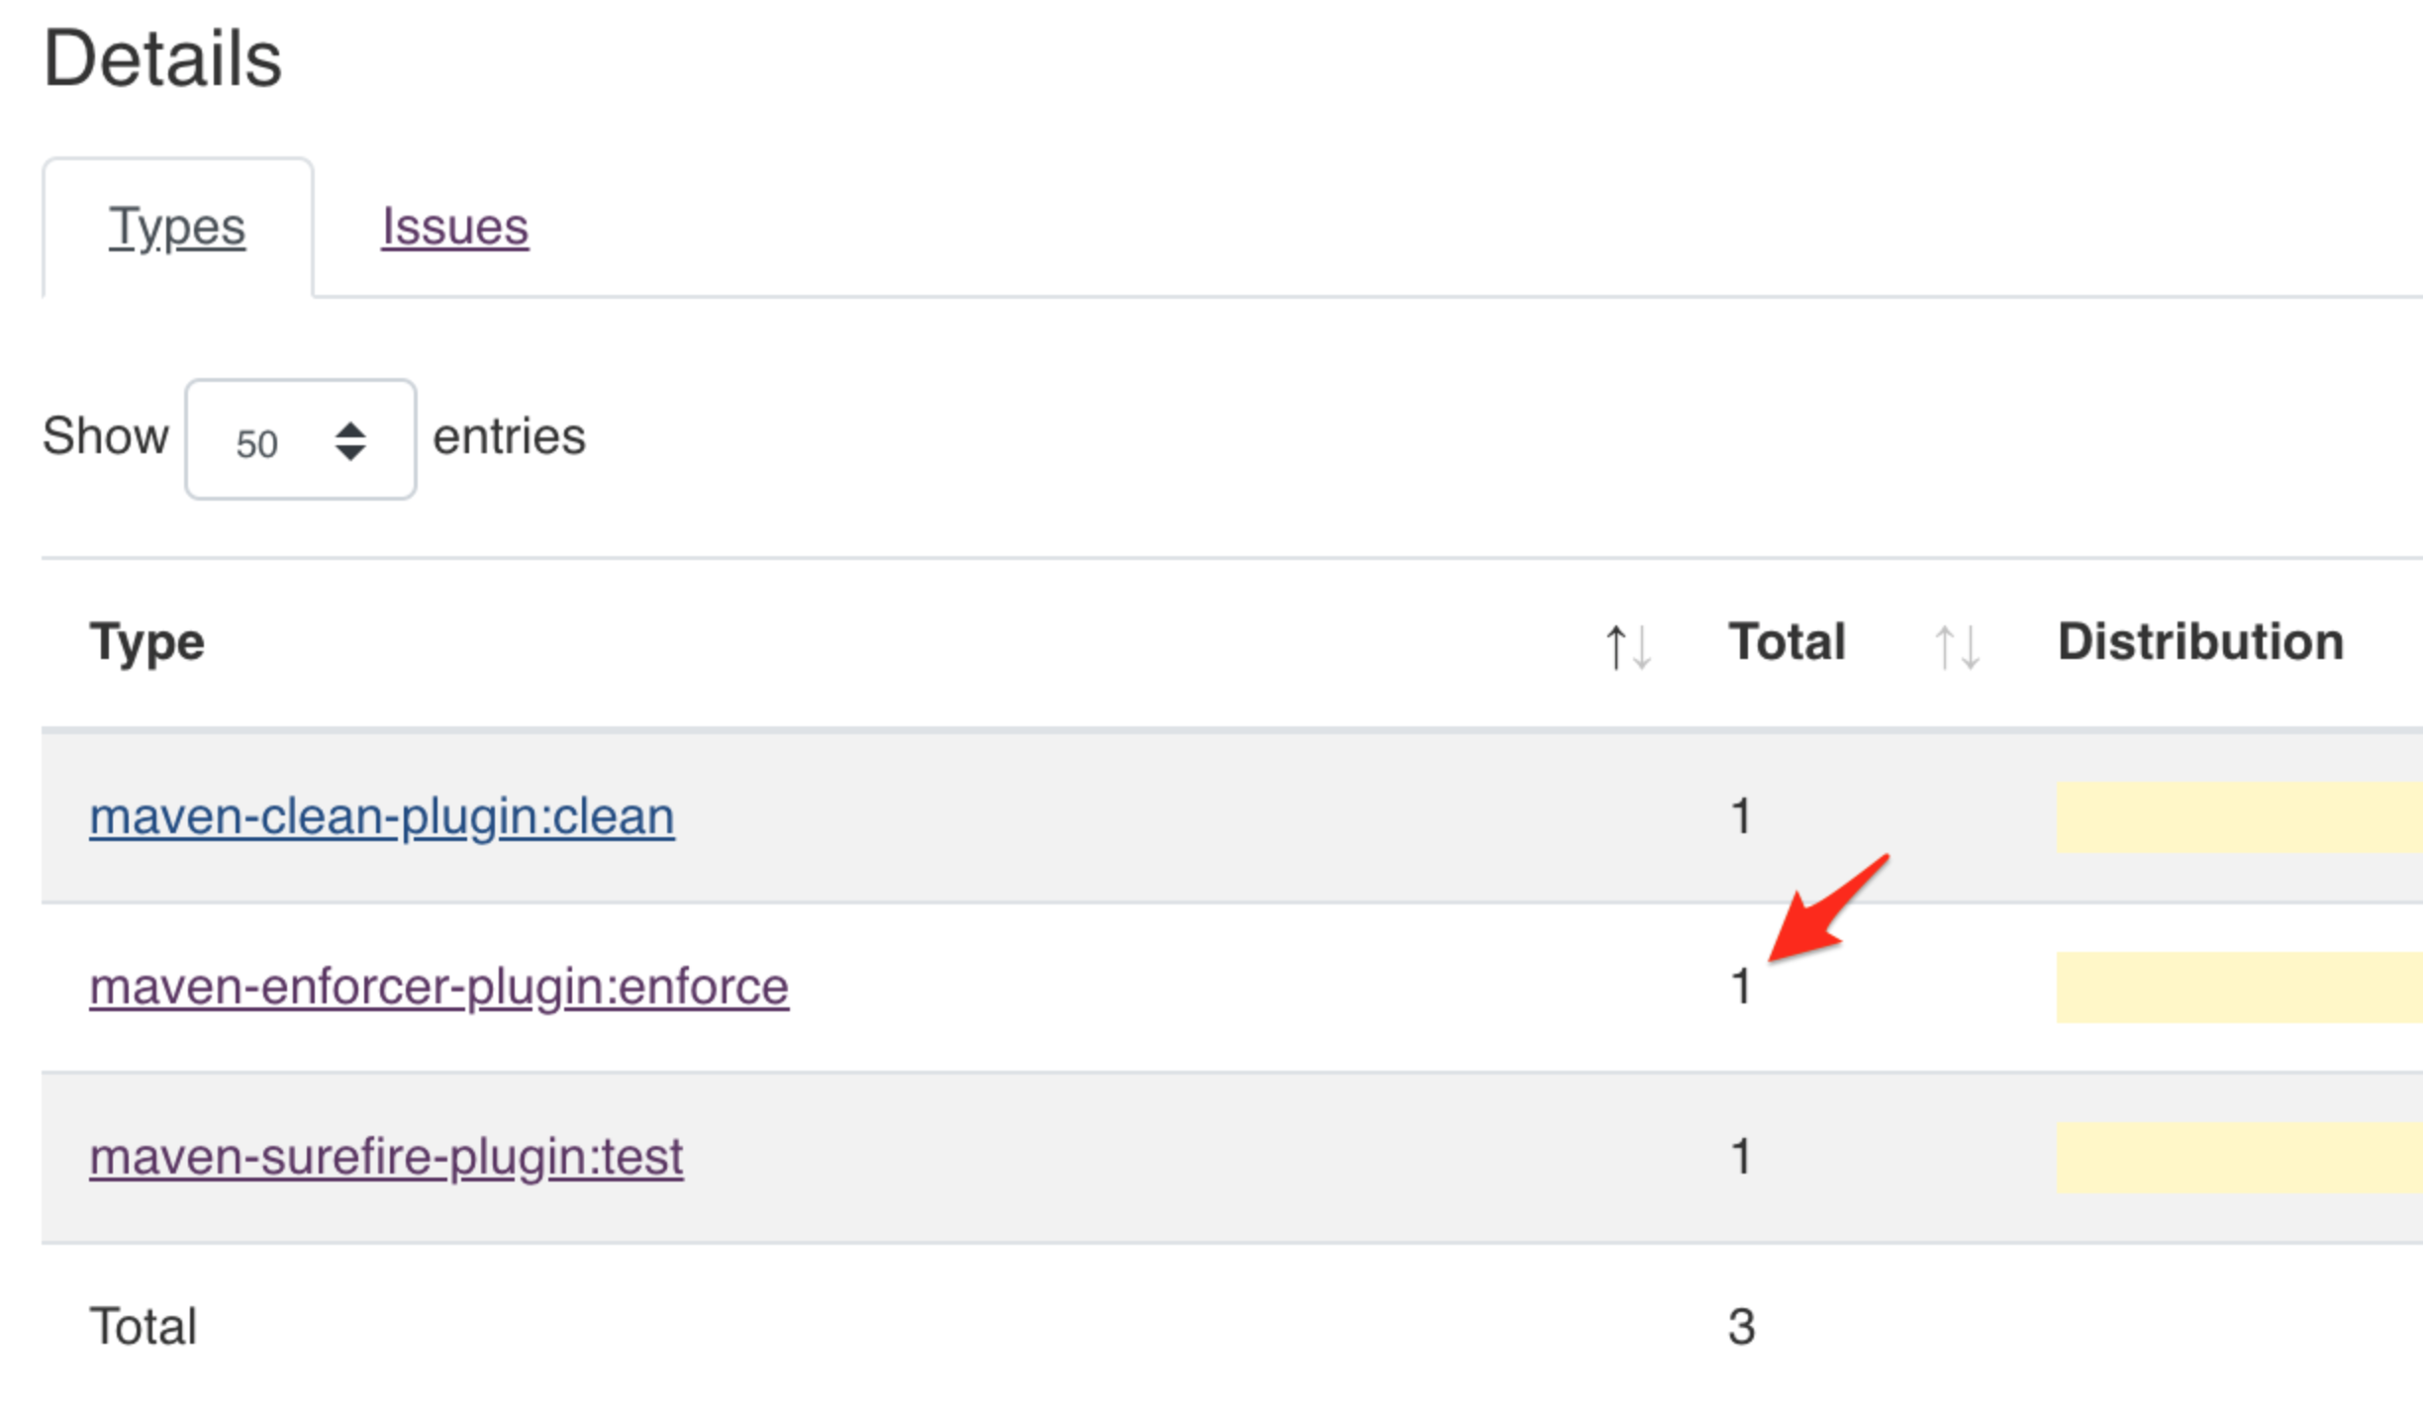The height and width of the screenshot is (1415, 2423).
Task: Sort table by Total column arrows
Action: pos(1957,647)
